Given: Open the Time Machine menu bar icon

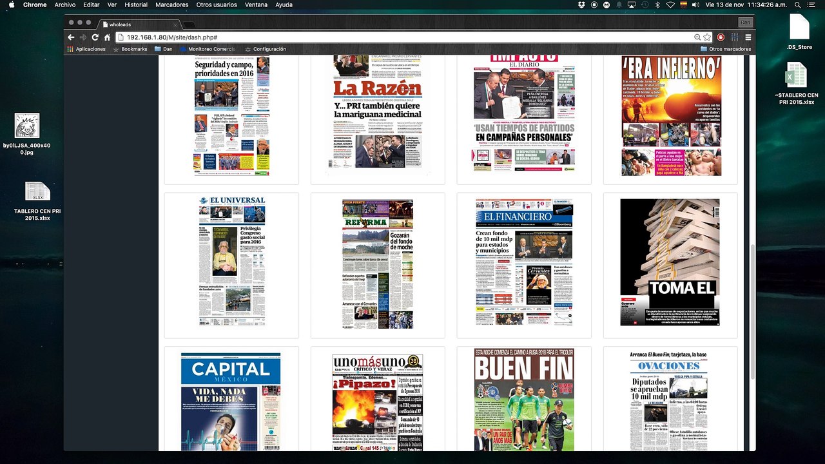Looking at the screenshot, I should 645,5.
